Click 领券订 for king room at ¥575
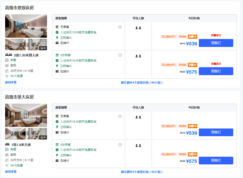The image size is (243, 178). pos(216,161)
